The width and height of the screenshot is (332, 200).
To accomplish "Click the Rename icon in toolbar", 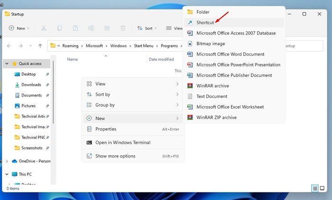I will [92, 28].
